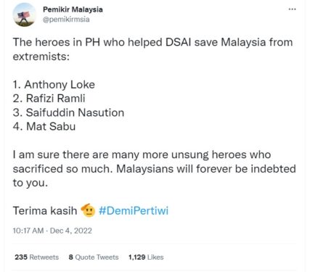
Task: Click the @pemikirmsia handle
Action: pos(66,20)
